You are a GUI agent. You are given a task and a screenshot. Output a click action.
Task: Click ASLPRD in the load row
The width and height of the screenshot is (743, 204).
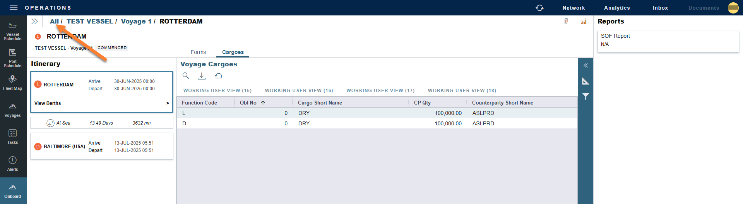coord(483,113)
